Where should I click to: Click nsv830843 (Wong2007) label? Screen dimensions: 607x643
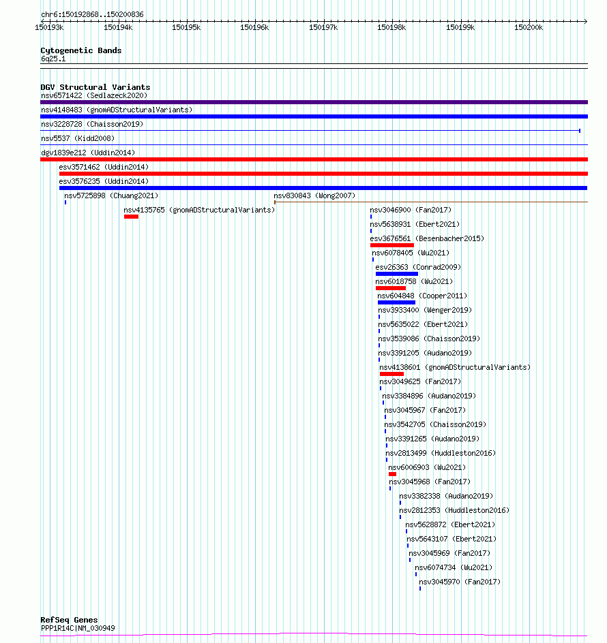314,196
